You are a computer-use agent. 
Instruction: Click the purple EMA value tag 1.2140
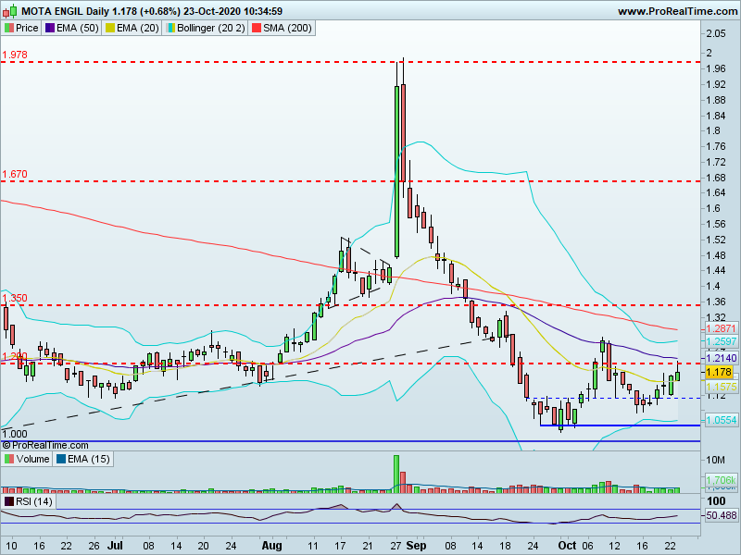coord(722,358)
